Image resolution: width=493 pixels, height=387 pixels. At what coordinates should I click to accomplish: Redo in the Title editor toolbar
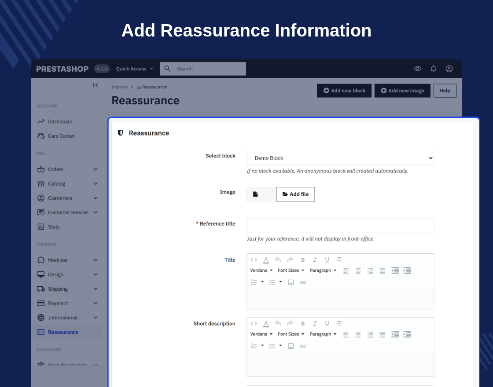coord(290,260)
